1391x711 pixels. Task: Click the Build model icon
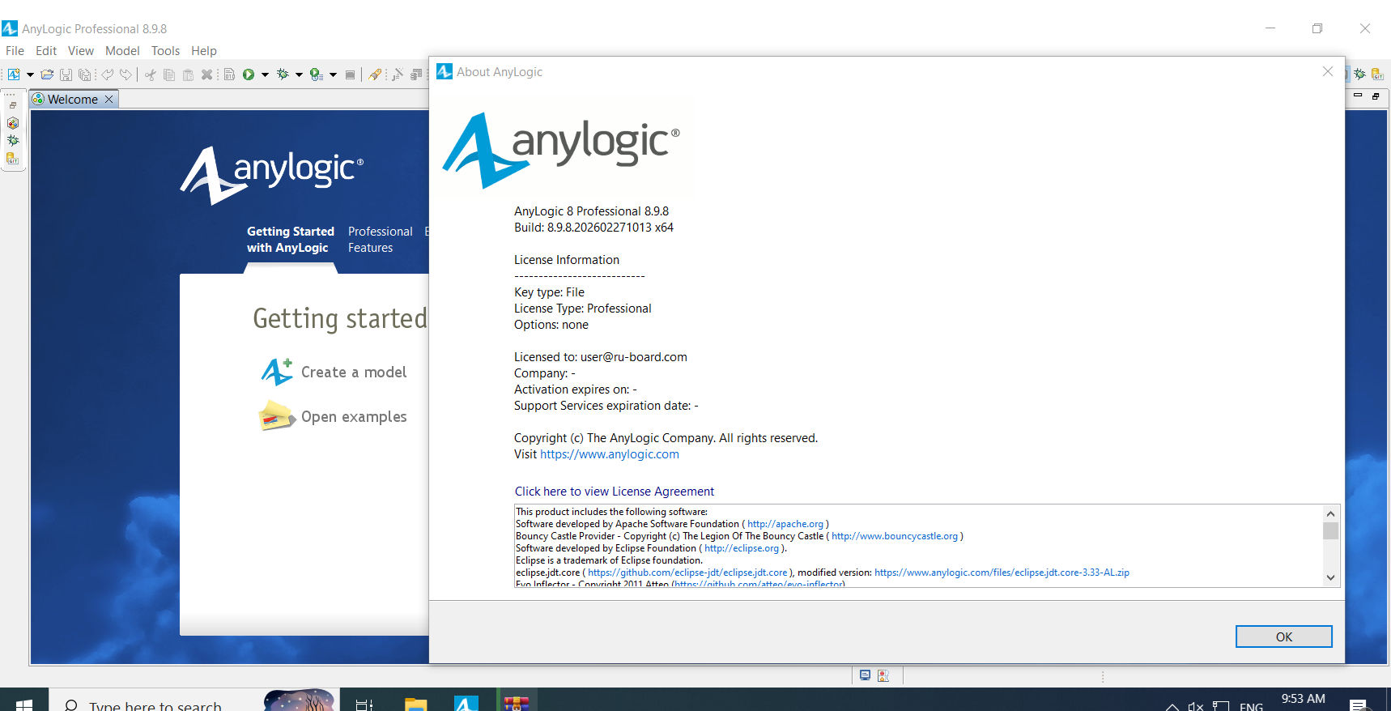(x=229, y=75)
